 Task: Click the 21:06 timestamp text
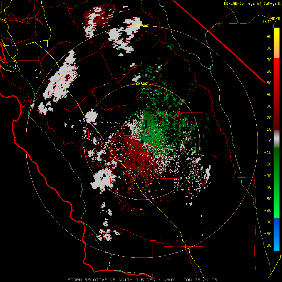click(x=209, y=280)
